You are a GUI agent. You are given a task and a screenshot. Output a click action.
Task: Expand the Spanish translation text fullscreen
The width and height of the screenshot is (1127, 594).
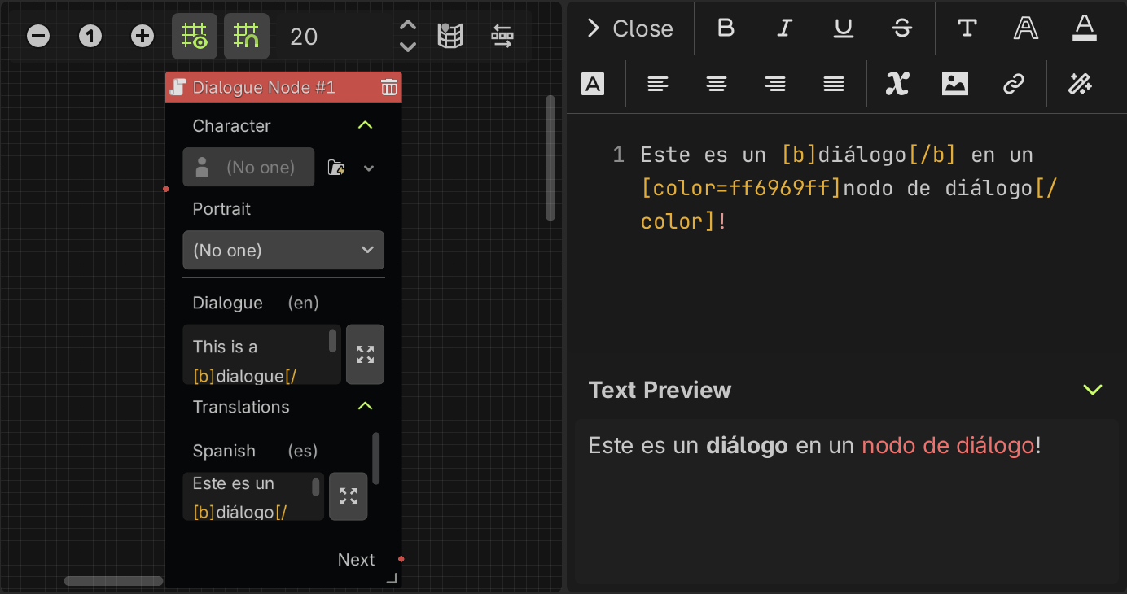tap(348, 496)
